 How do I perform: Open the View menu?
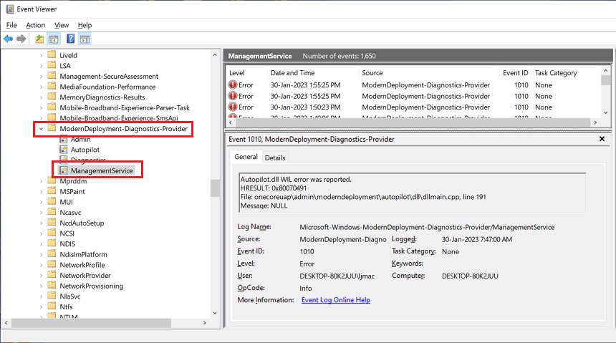tap(62, 25)
